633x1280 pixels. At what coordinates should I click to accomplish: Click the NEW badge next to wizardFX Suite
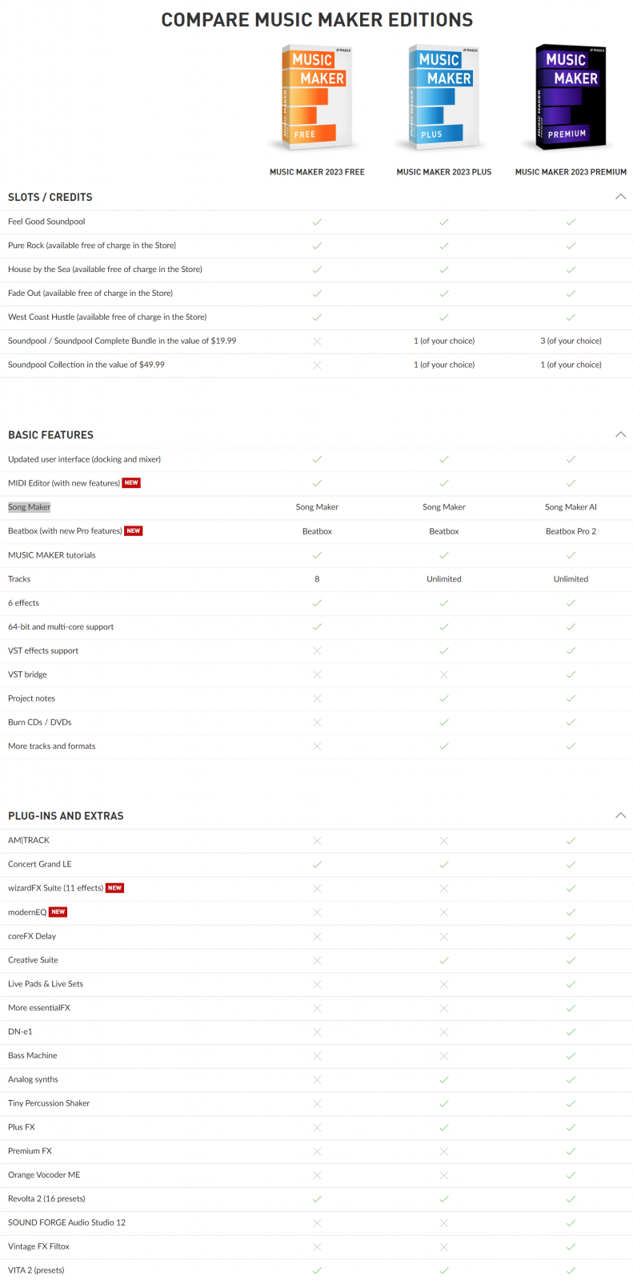pos(115,888)
